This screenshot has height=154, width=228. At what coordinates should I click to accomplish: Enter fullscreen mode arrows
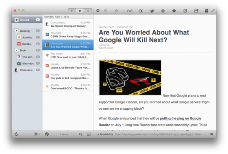(213, 11)
